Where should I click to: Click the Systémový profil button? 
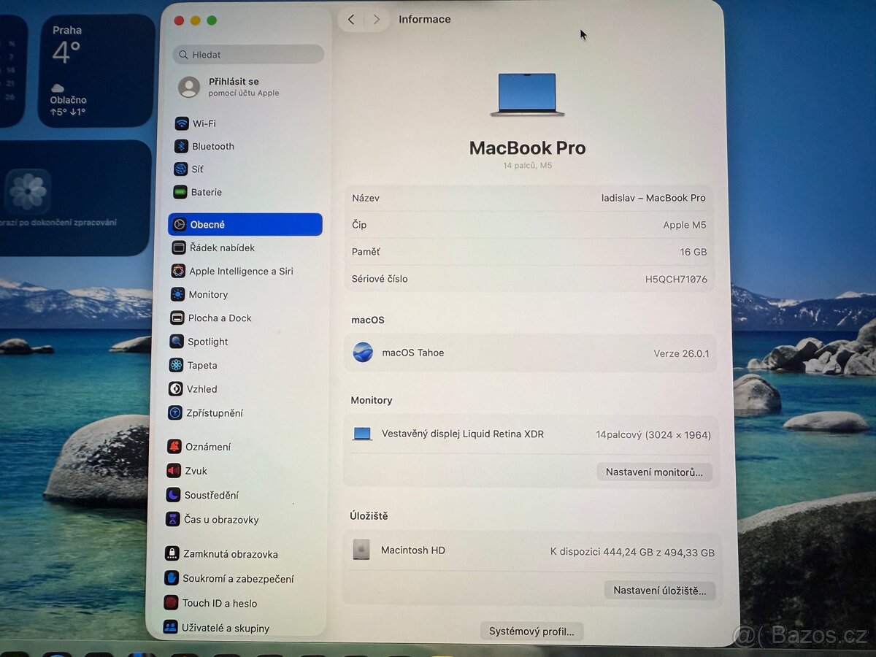point(531,631)
